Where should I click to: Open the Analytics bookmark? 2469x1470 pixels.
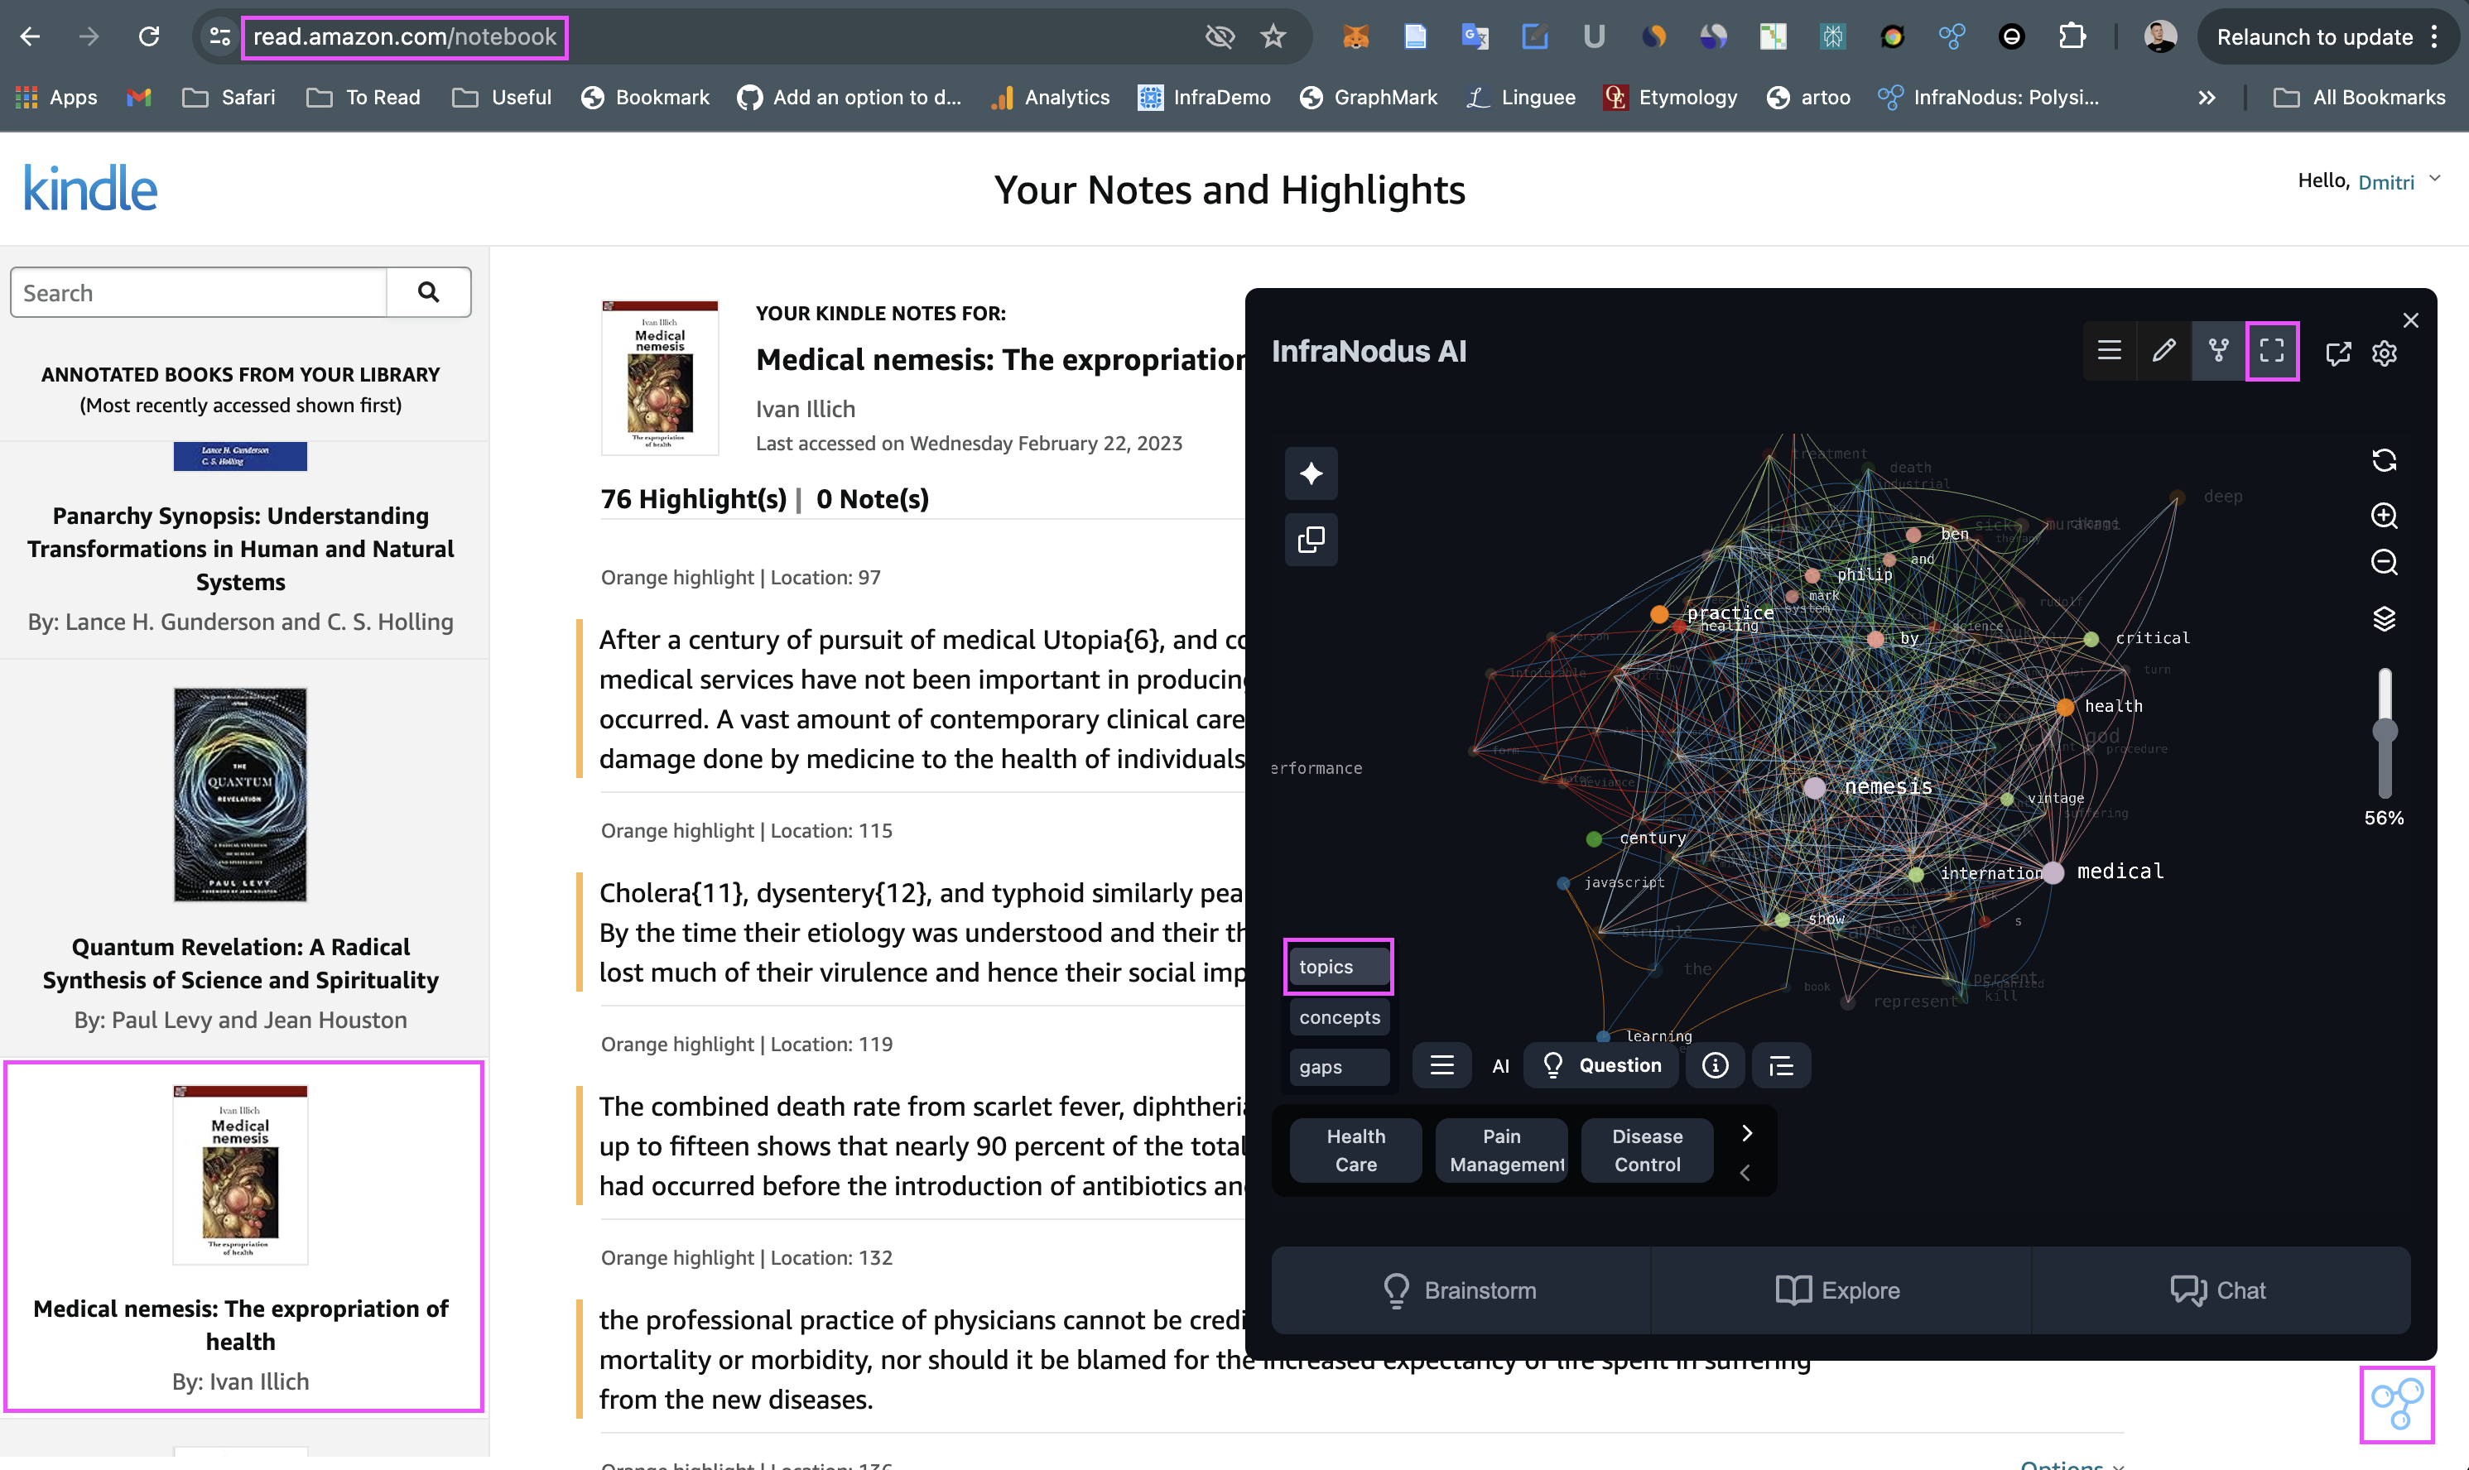[x=1050, y=97]
